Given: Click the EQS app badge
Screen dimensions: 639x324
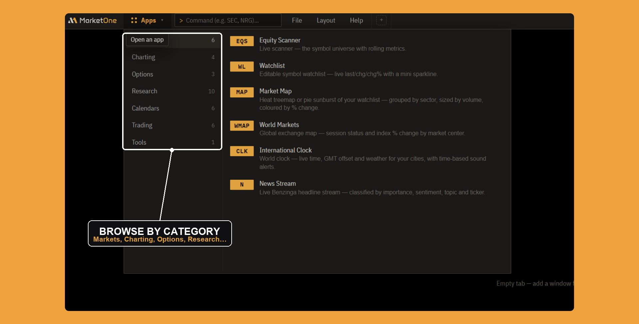Looking at the screenshot, I should coord(242,41).
